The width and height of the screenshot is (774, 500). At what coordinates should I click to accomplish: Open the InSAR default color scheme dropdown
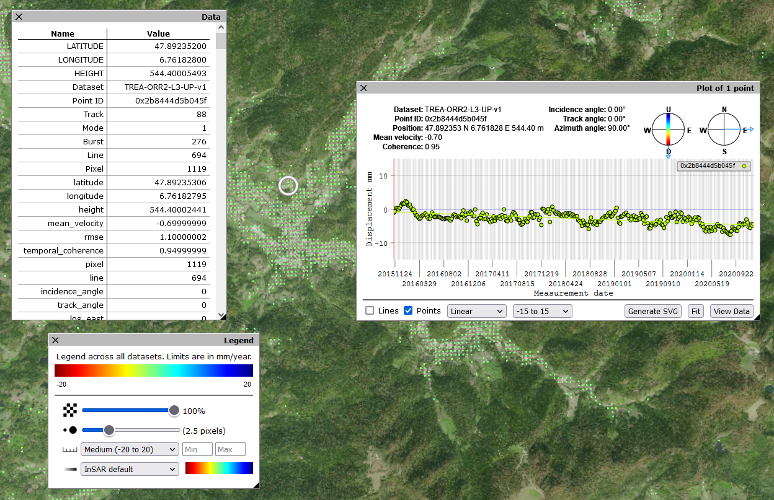pyautogui.click(x=130, y=469)
